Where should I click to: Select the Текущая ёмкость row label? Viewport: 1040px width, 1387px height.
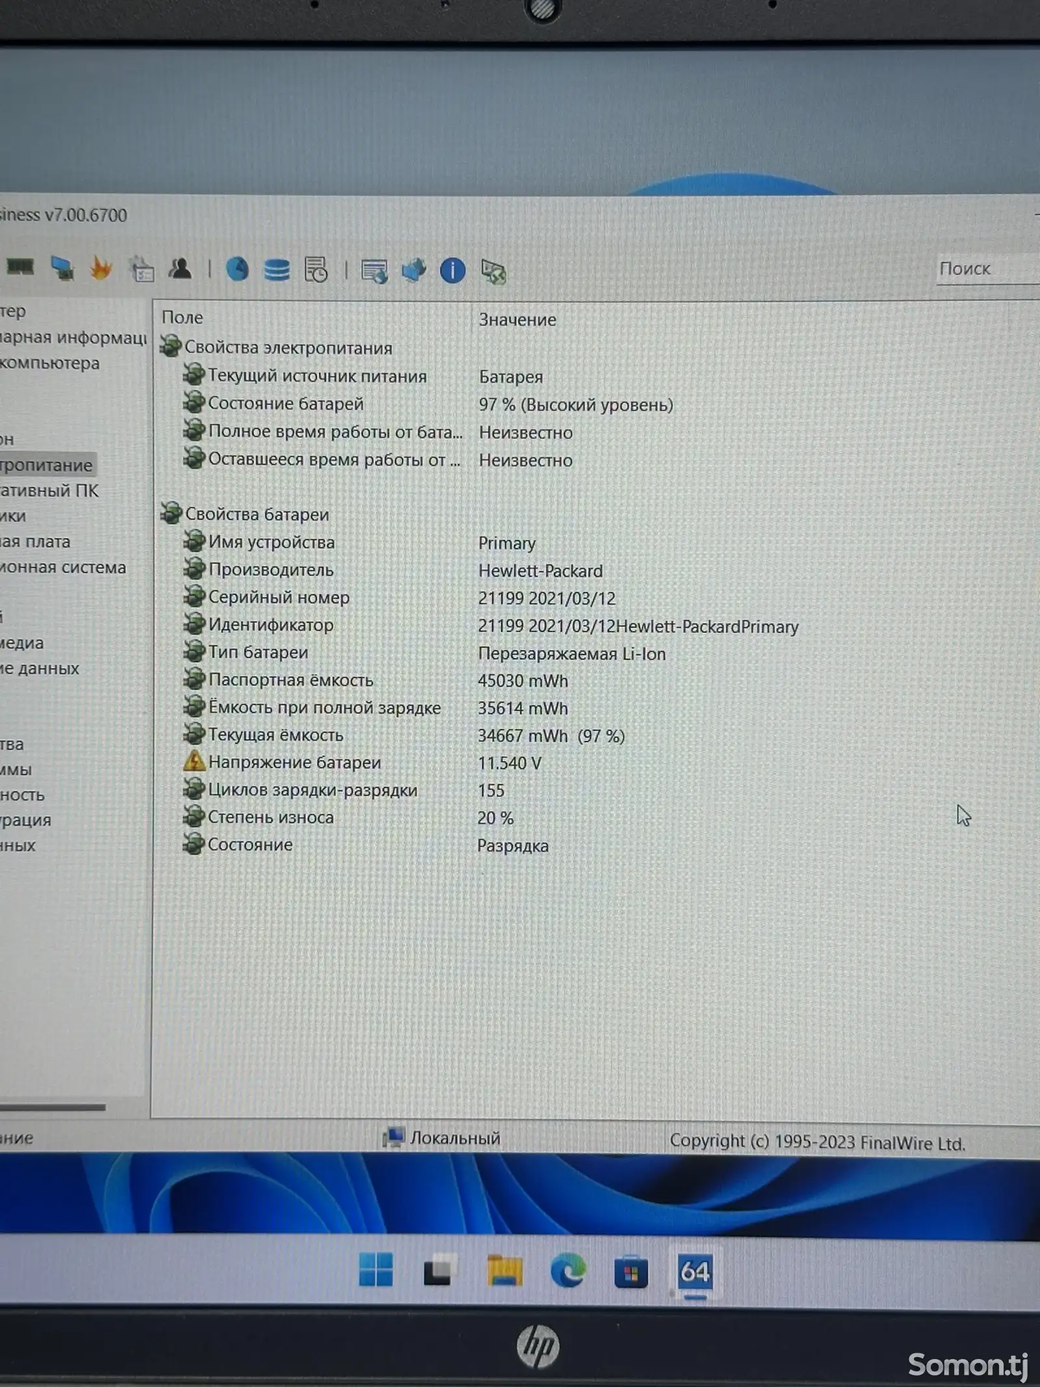(276, 734)
